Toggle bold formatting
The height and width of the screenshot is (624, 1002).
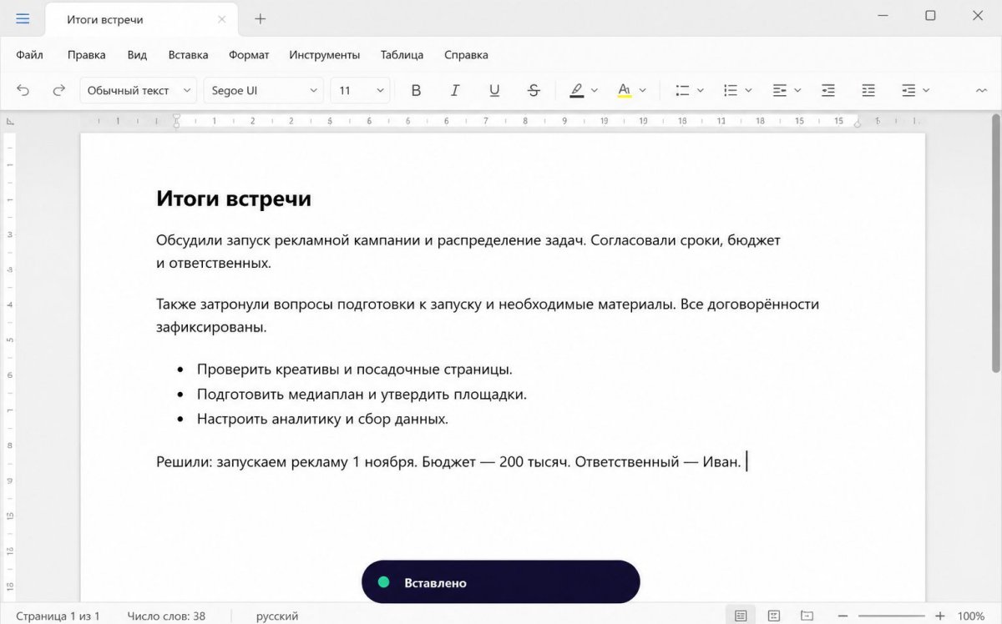tap(416, 90)
